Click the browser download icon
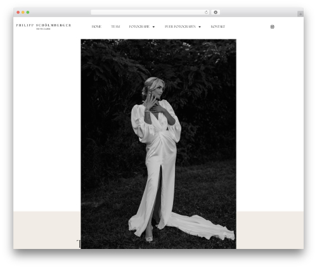Image resolution: width=317 pixels, height=268 pixels. coord(216,13)
